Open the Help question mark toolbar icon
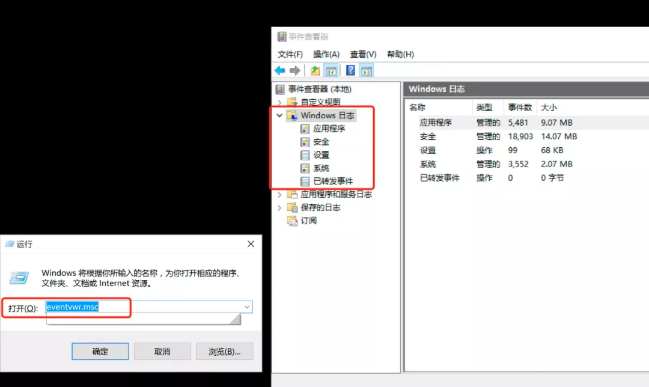The width and height of the screenshot is (649, 387). pos(350,70)
